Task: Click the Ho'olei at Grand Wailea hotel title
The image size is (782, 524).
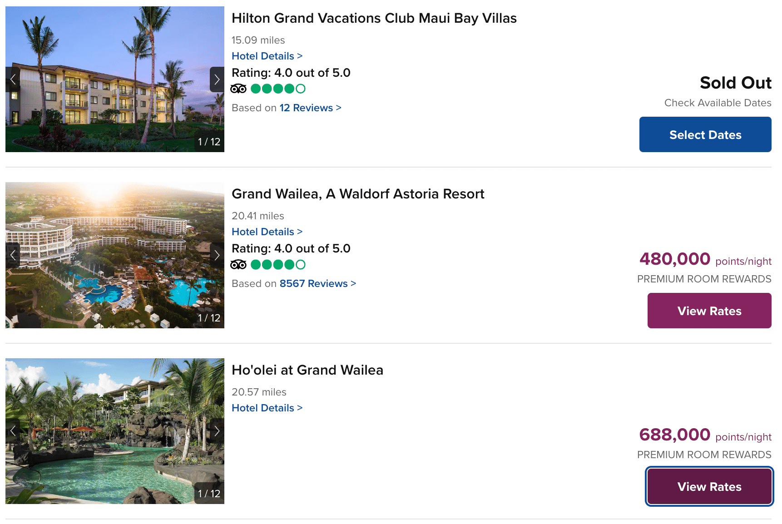Action: point(307,370)
